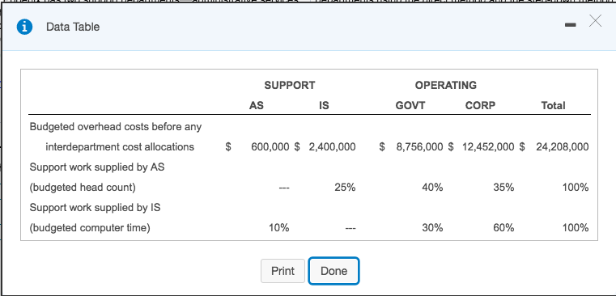Select the Data Table title text
The width and height of the screenshot is (616, 296).
pos(73,27)
